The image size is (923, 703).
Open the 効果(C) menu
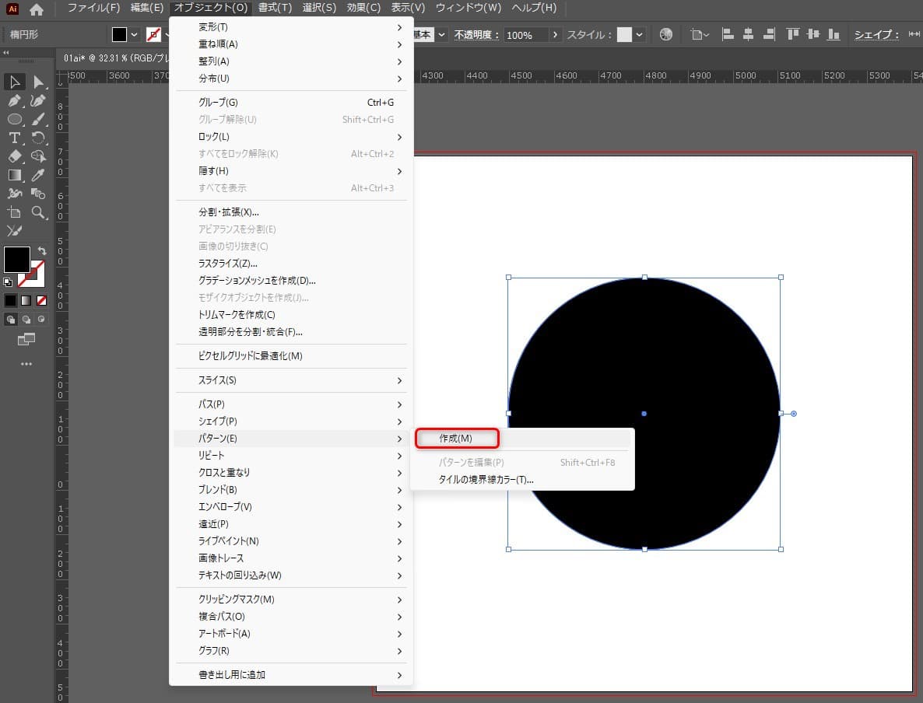tap(363, 8)
